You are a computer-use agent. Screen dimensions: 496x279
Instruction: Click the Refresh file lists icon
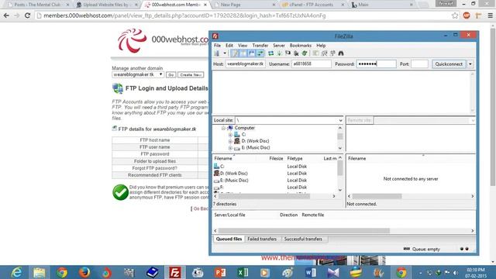tap(271, 53)
